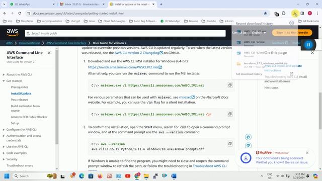
Task: Go to AWS Command Line Interface breadcrumb
Action: [66, 43]
